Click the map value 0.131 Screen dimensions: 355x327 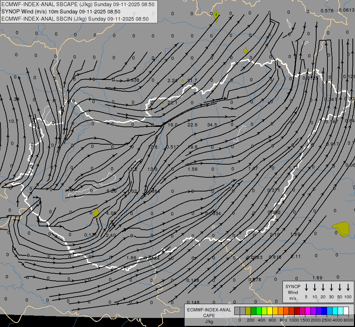tap(91, 235)
